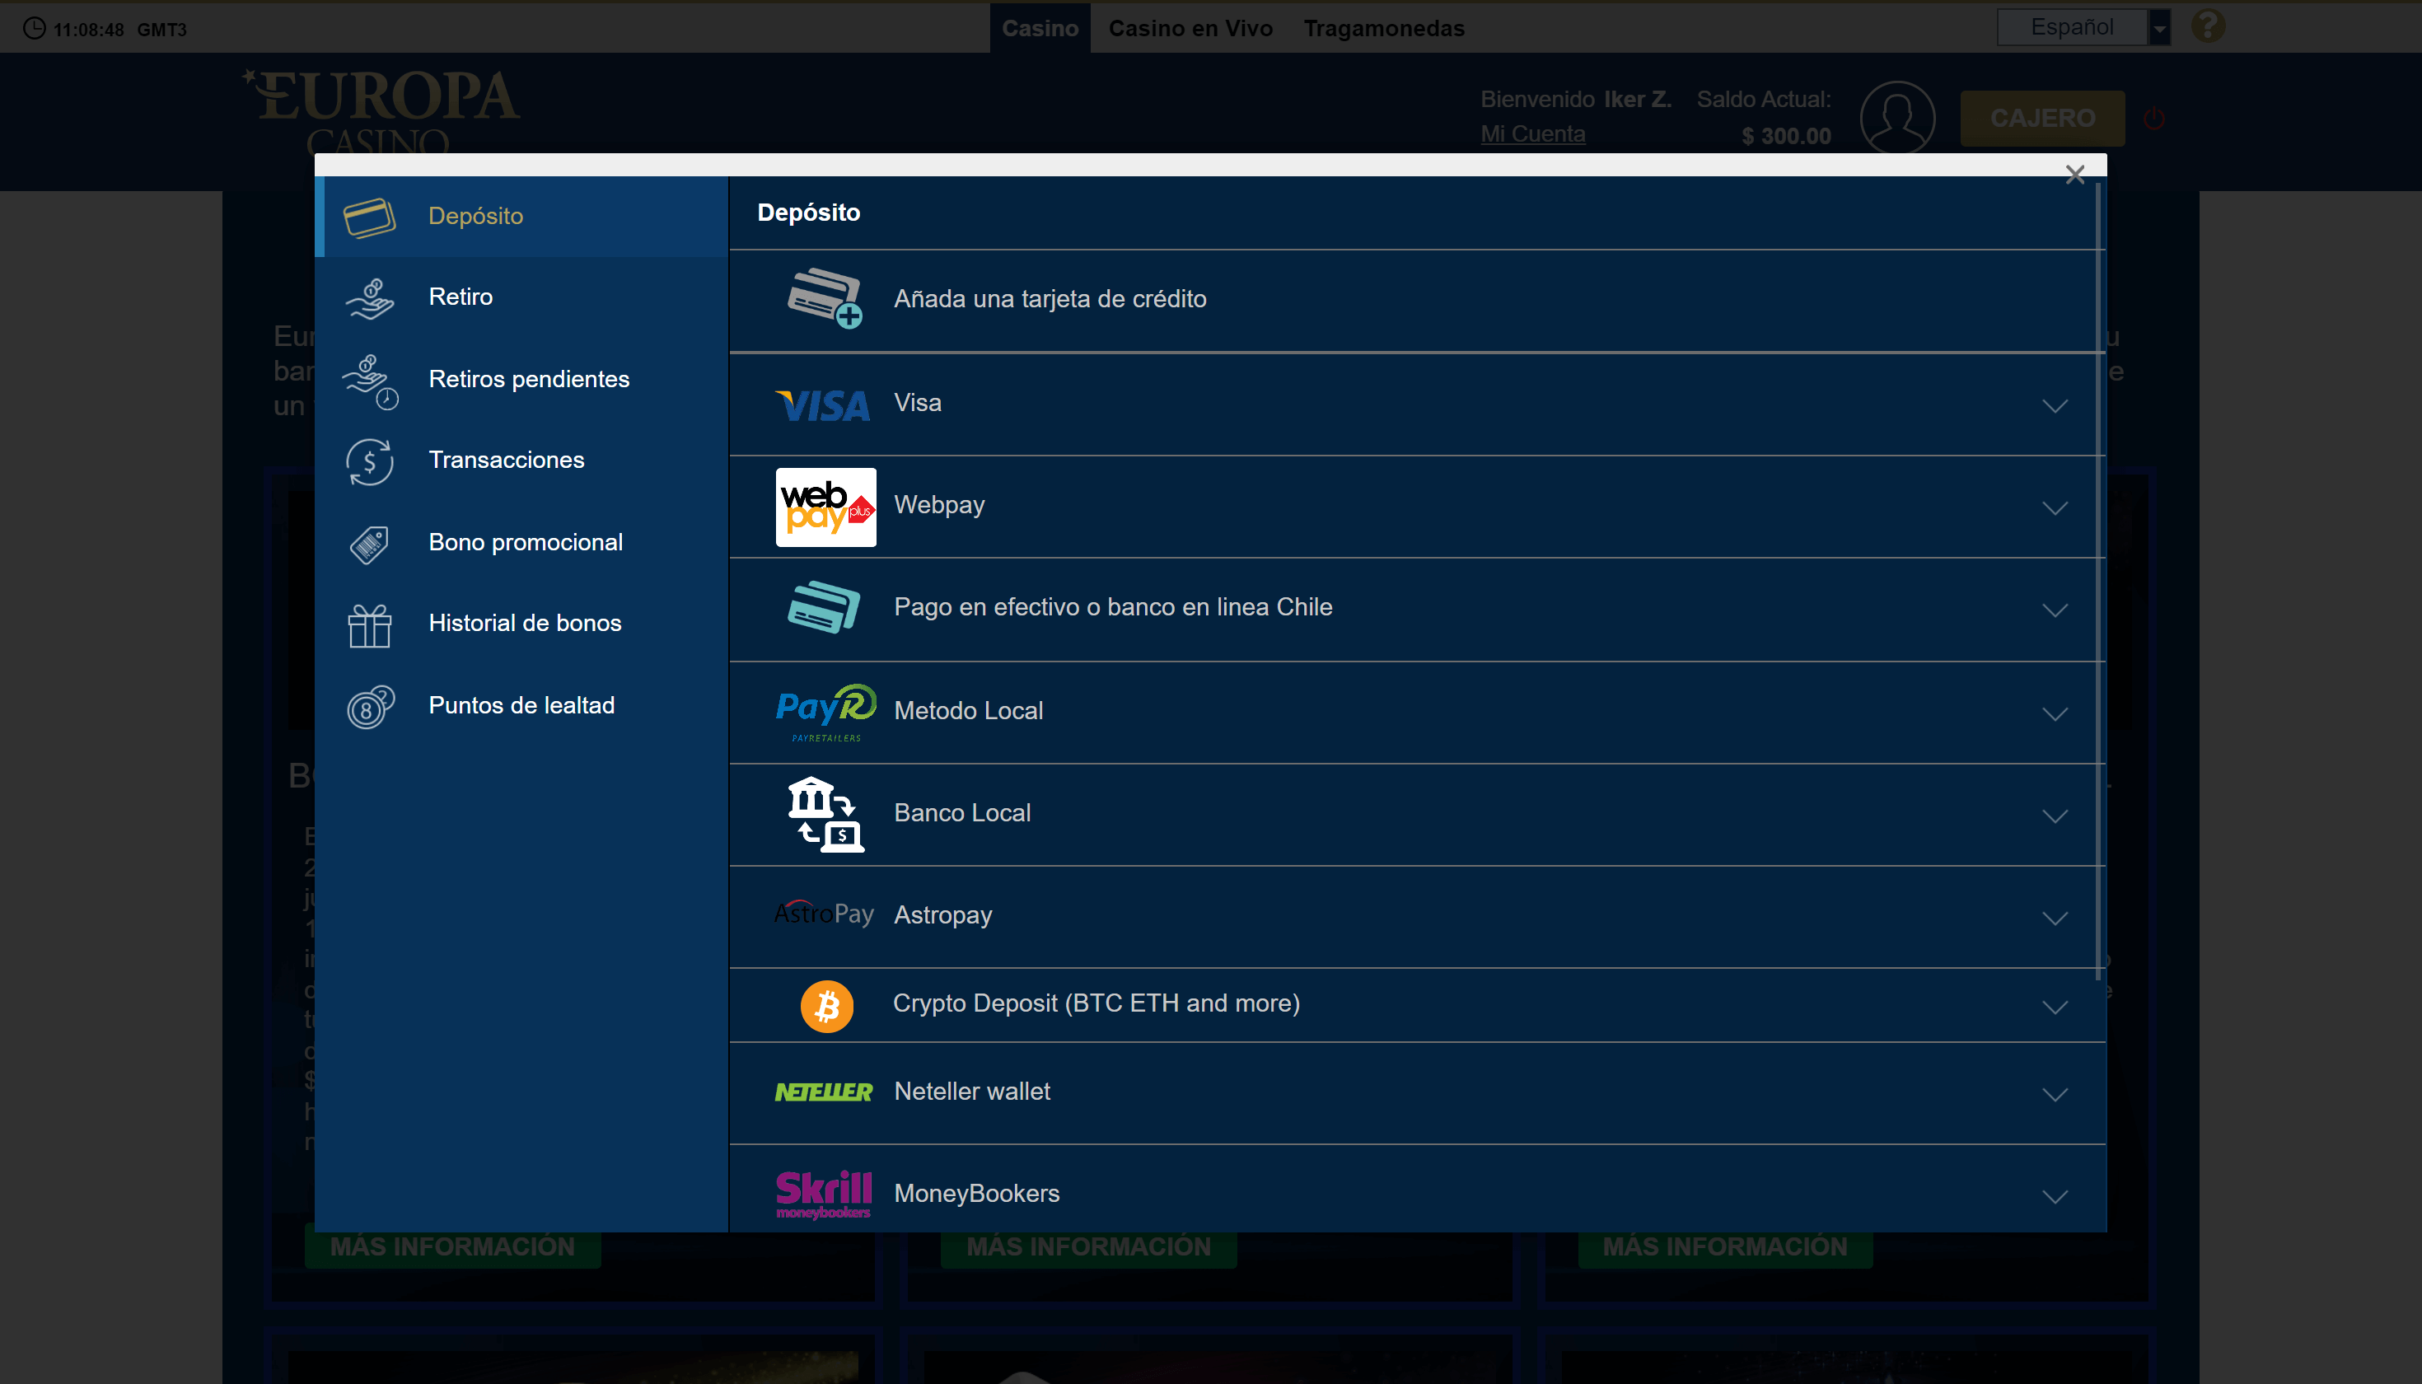
Task: Click the Visa logo
Action: point(822,406)
